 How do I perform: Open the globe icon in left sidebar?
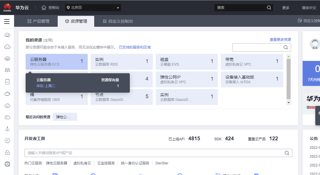tap(7, 164)
